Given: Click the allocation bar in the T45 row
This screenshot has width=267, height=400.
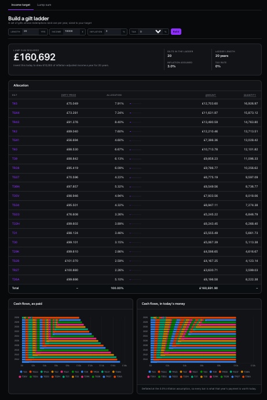Looking at the screenshot, I should pyautogui.click(x=136, y=103).
